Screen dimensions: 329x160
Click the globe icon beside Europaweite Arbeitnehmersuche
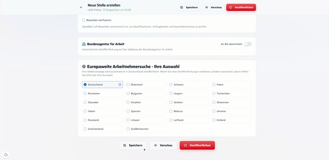[x=84, y=67]
